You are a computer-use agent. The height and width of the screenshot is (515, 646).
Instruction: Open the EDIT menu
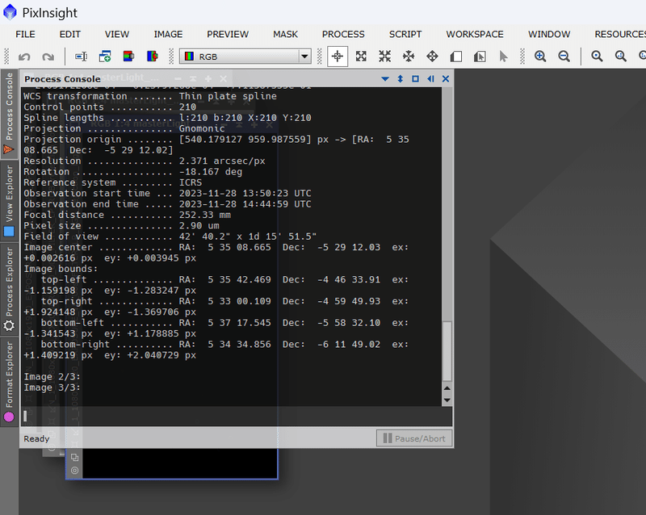pos(70,34)
